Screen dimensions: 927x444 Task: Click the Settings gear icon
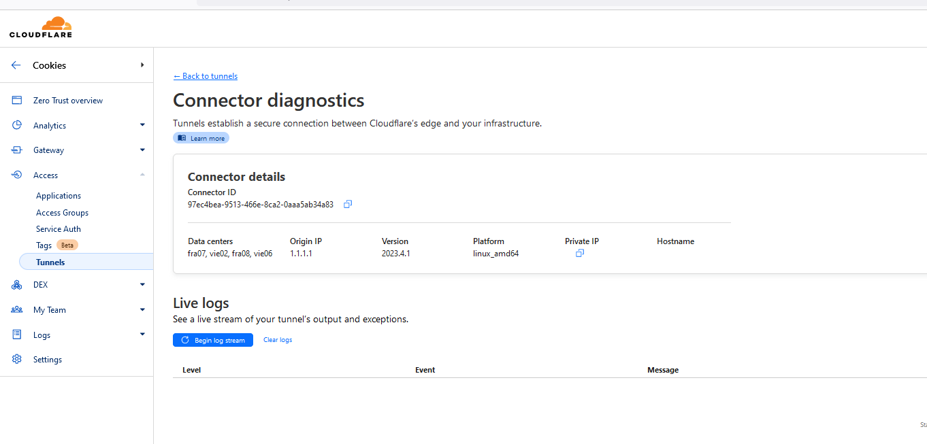pyautogui.click(x=17, y=359)
